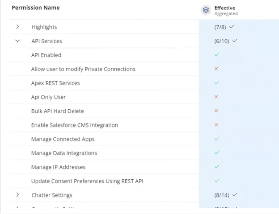Click checkmark beside Chatter Settings (8/14) count
Screen dimensions: 279x214
(x=235, y=195)
